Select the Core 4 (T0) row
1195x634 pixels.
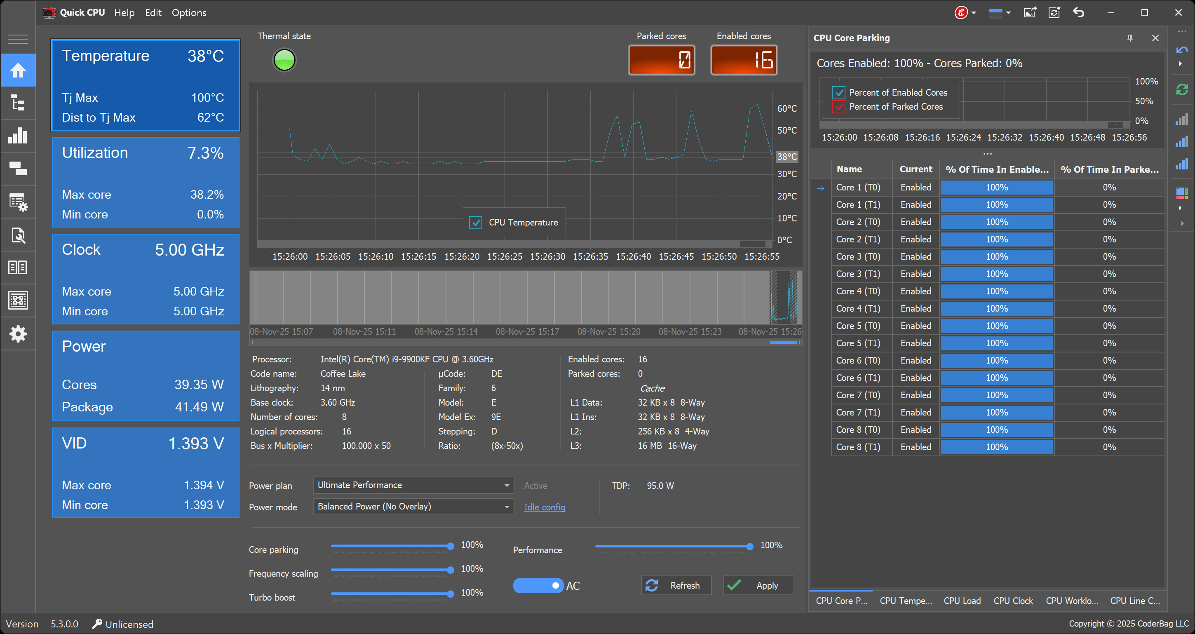[x=858, y=291]
